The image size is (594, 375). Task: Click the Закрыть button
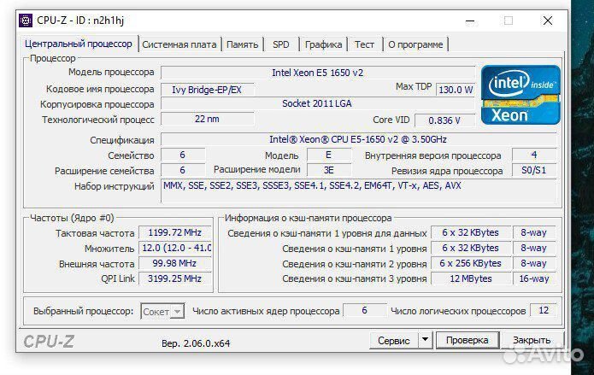(532, 340)
